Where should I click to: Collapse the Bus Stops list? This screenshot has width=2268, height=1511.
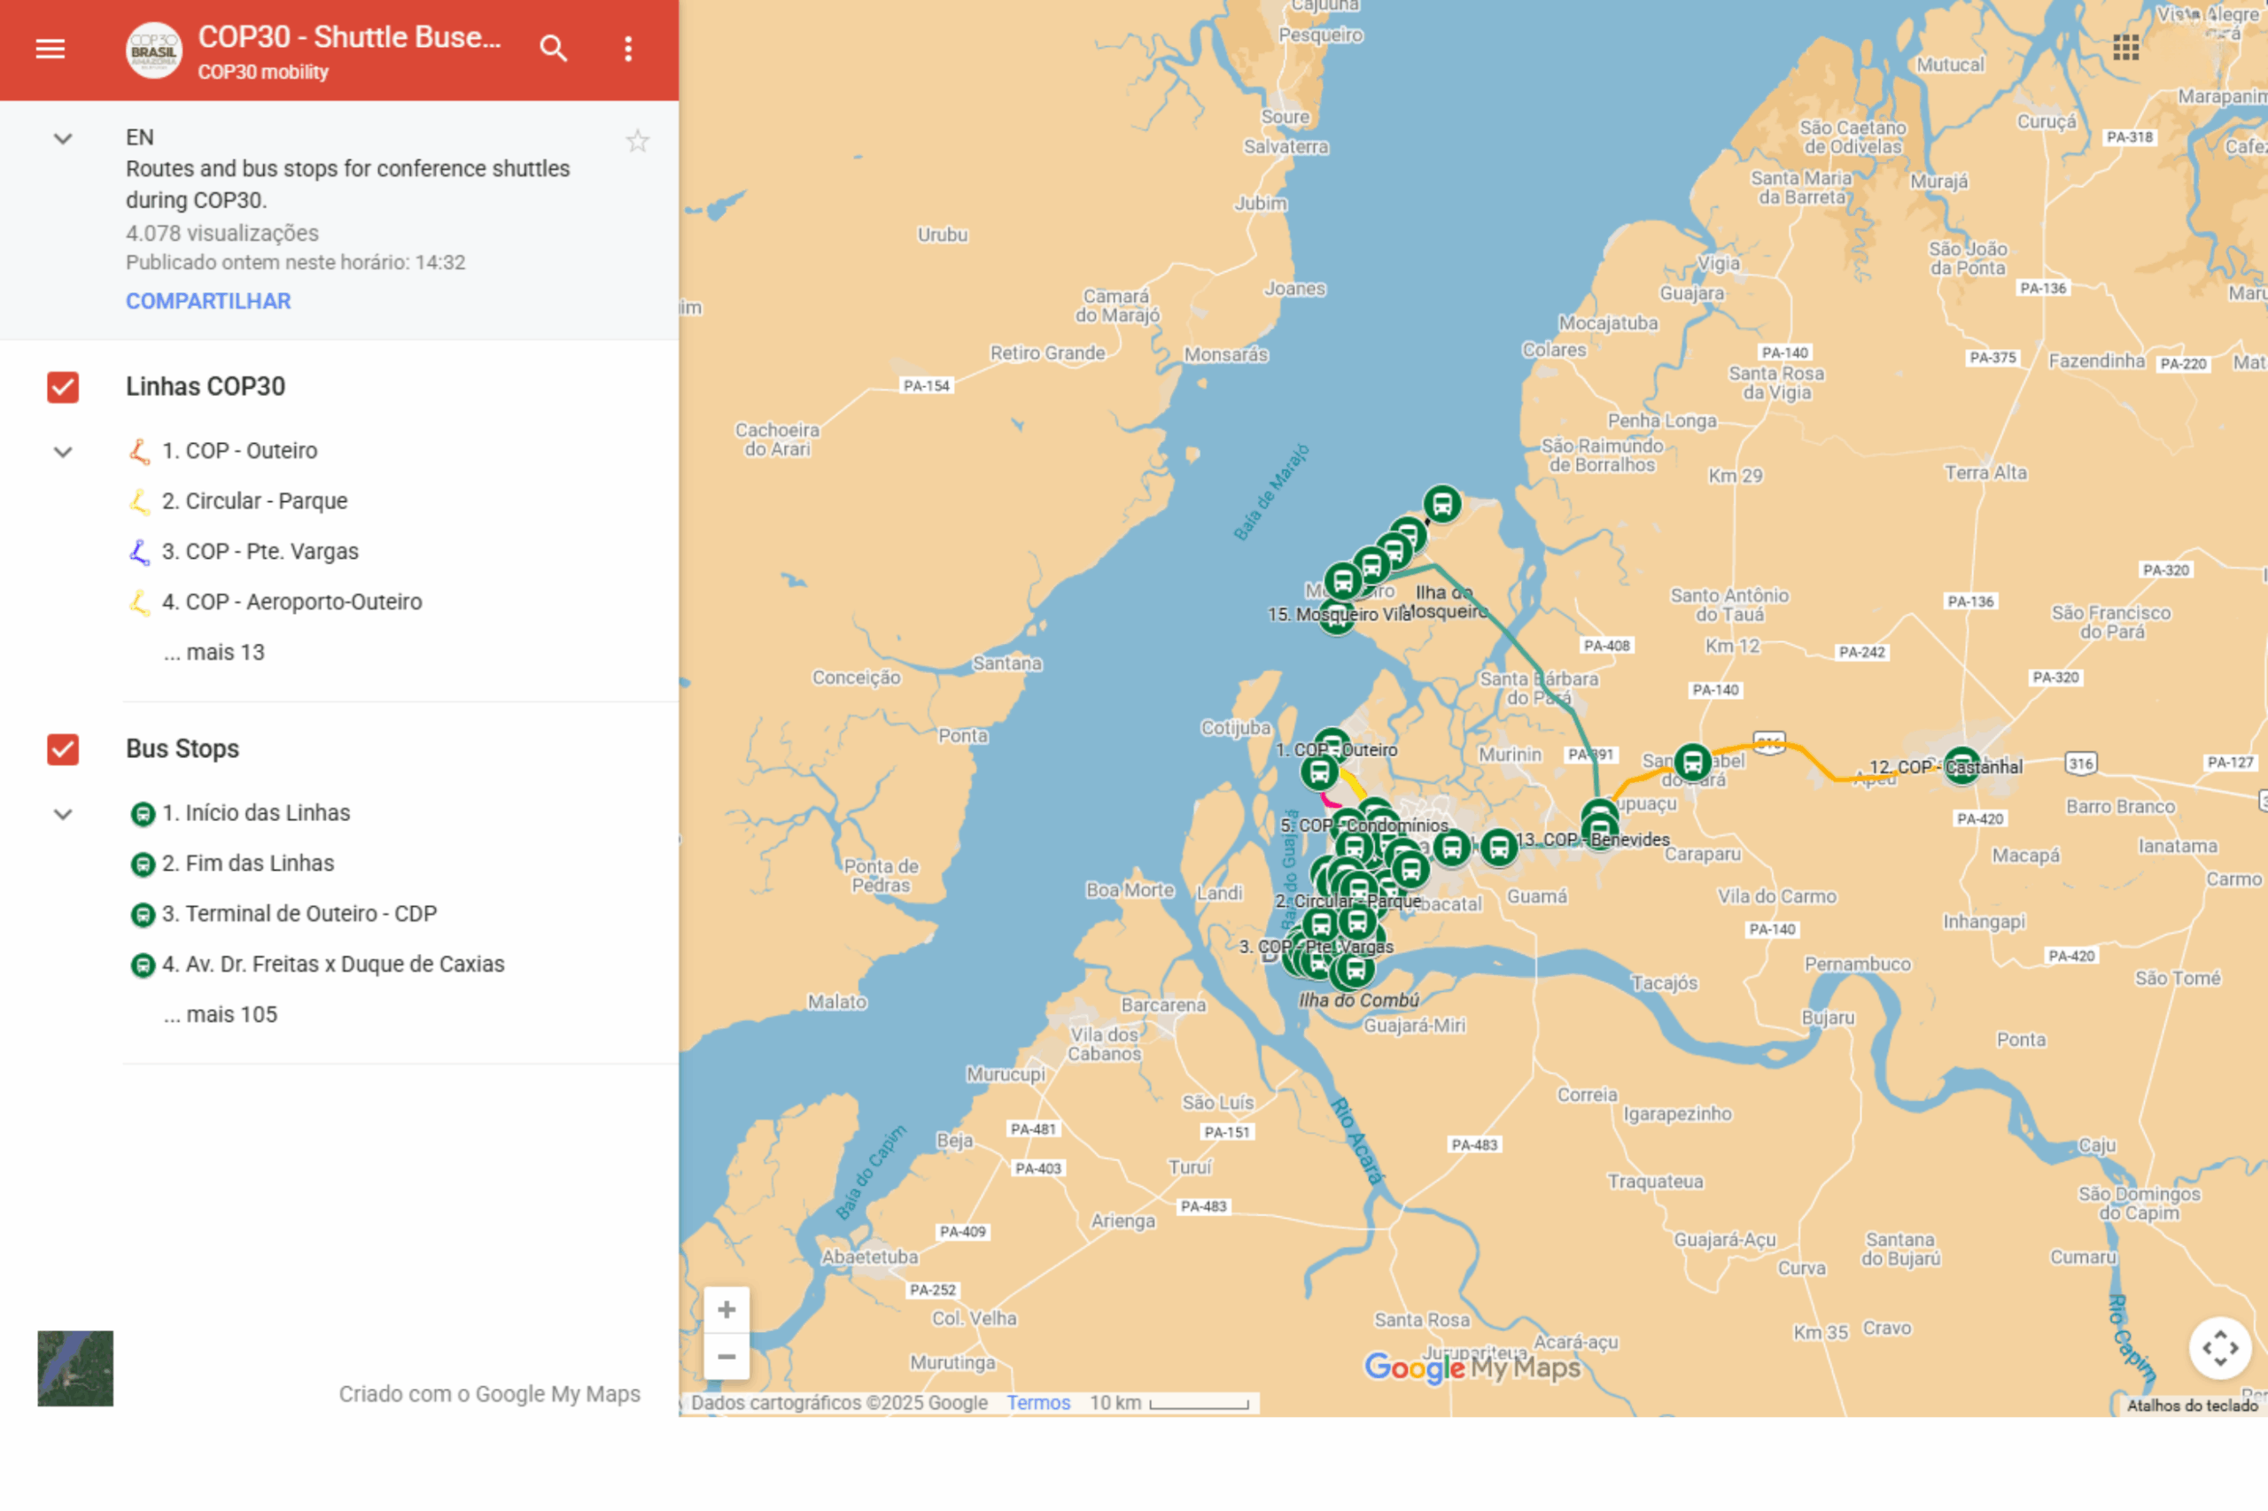click(x=63, y=814)
